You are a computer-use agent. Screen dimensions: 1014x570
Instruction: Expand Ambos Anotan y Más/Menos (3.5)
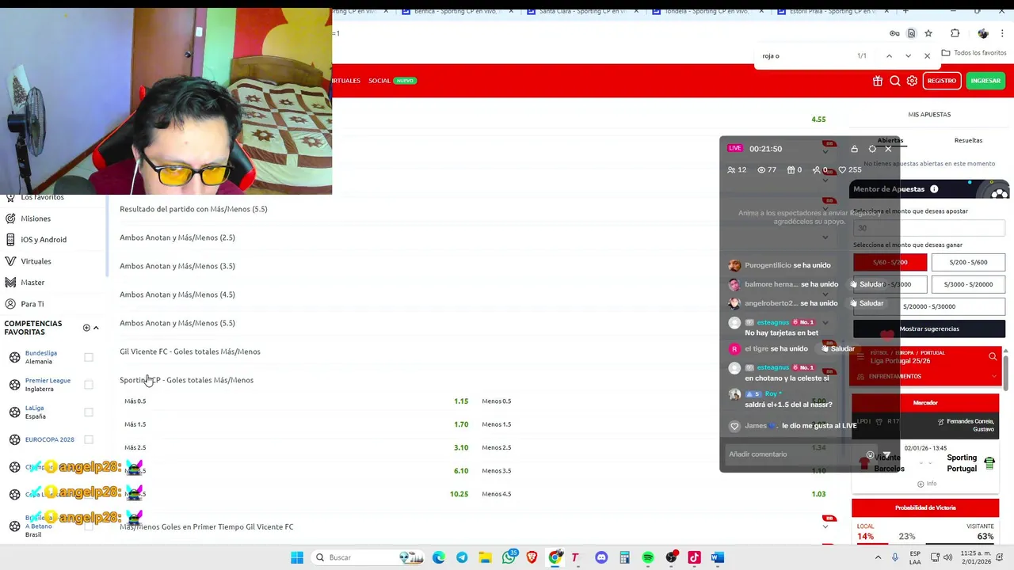[x=475, y=266]
